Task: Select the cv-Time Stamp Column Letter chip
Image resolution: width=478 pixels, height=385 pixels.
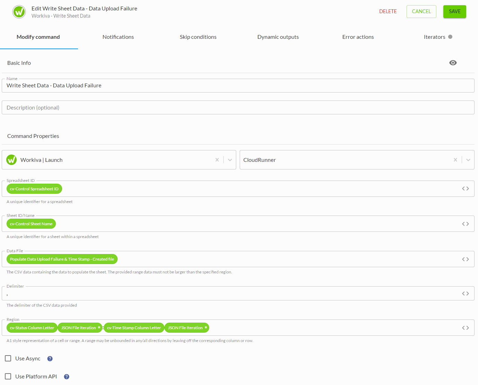Action: 134,328
